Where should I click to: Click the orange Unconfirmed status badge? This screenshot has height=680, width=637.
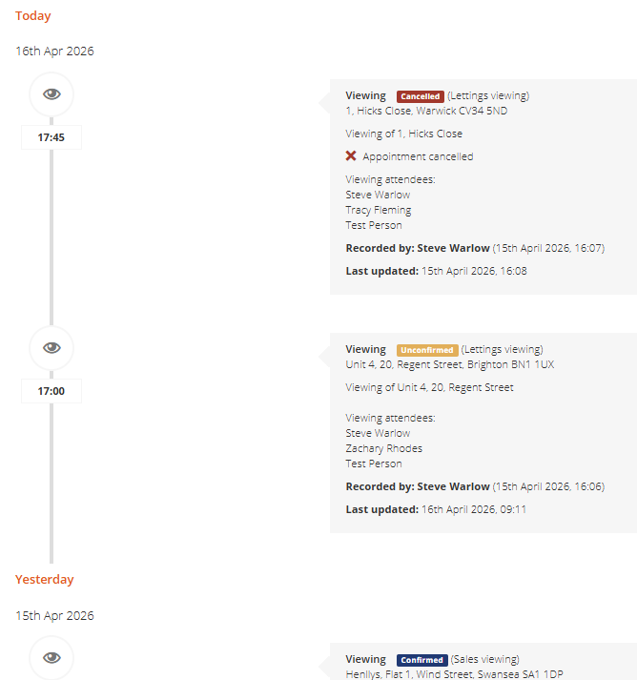tap(427, 350)
